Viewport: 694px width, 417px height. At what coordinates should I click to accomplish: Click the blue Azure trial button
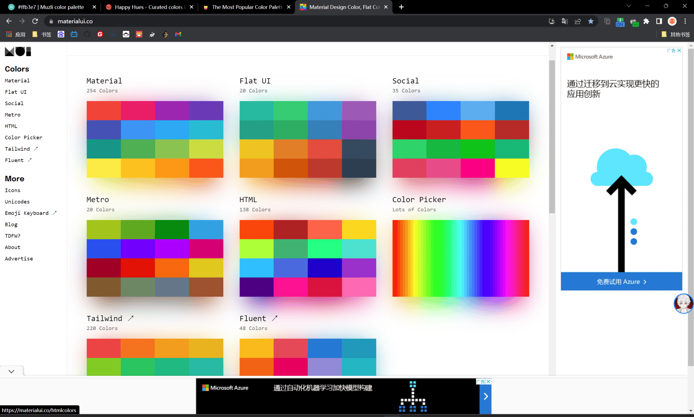[x=621, y=282]
